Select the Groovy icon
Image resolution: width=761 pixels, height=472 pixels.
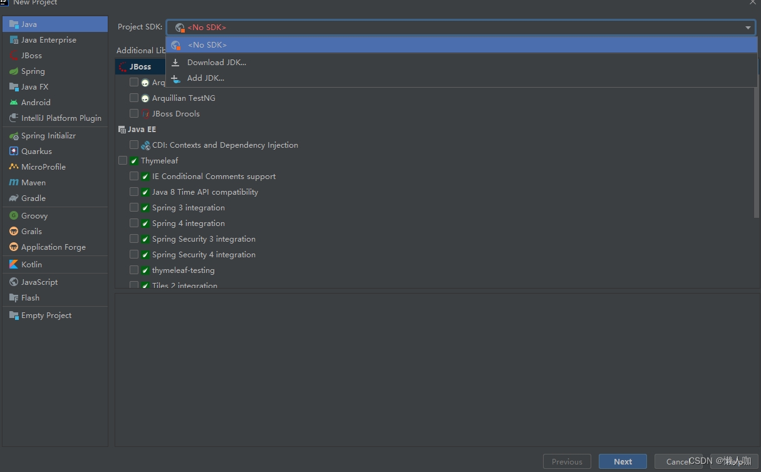coord(14,216)
